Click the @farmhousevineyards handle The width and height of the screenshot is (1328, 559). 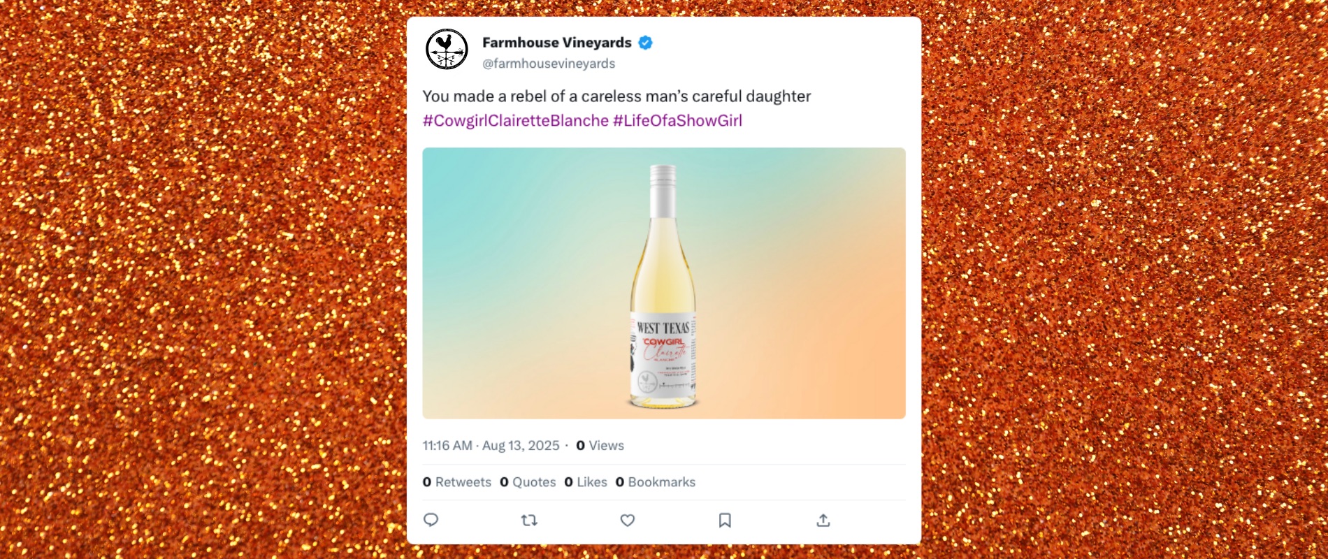point(549,64)
